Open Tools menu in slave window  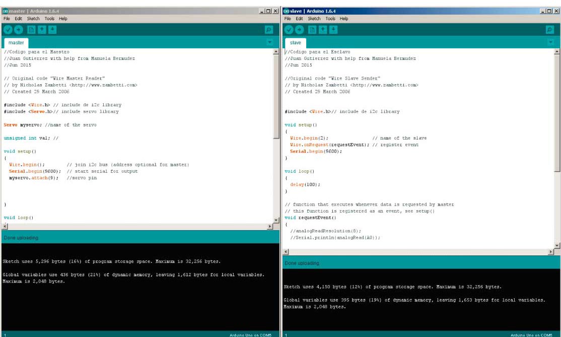tap(330, 19)
